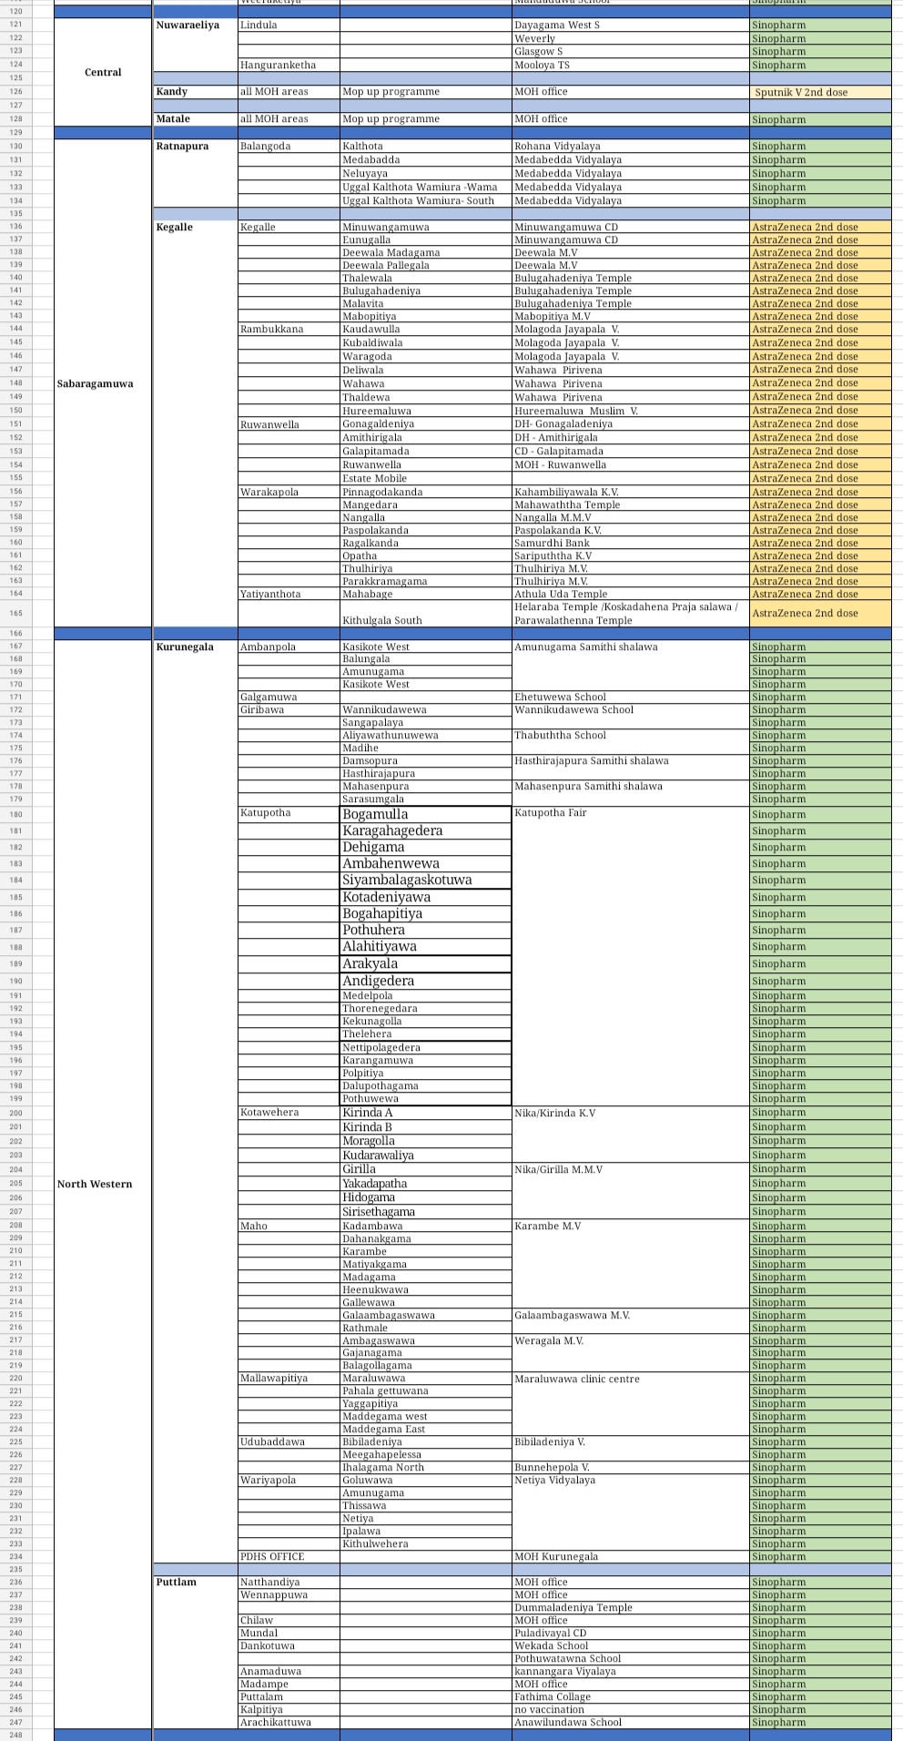Select the 'PDHS OFFICE' cell
Image resolution: width=903 pixels, height=1741 pixels.
[289, 1556]
